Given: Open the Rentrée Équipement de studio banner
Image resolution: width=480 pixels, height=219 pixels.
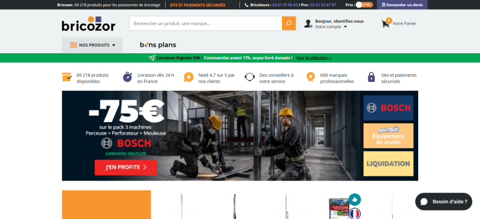Looking at the screenshot, I should (388, 136).
